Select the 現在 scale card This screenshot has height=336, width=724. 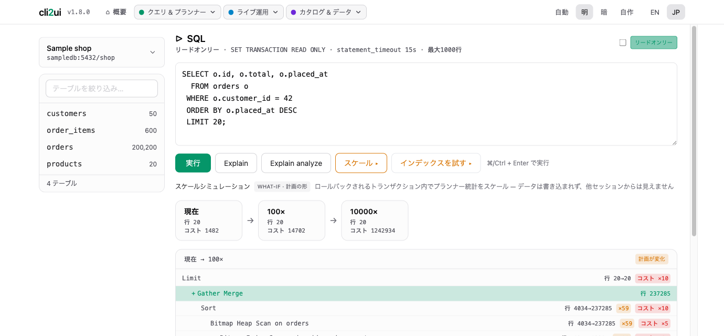(209, 220)
